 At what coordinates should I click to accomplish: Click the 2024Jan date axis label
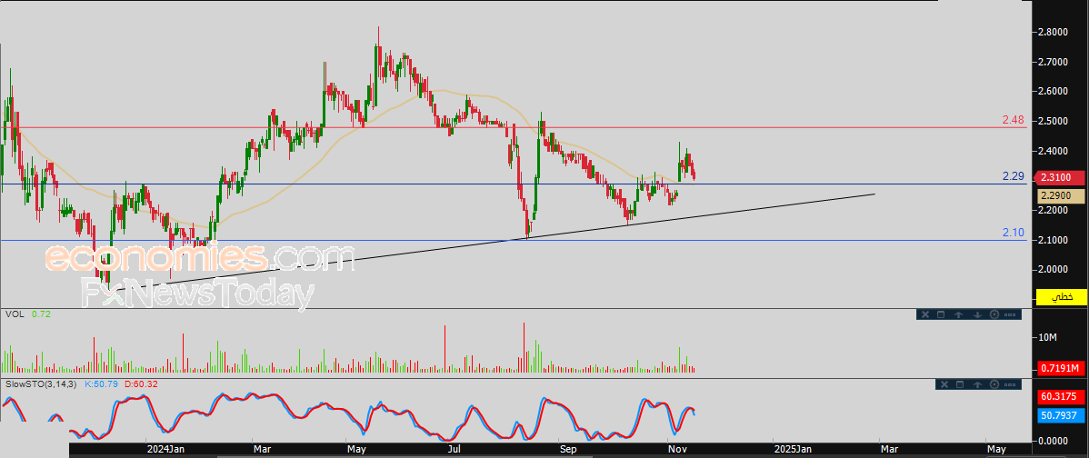165,449
